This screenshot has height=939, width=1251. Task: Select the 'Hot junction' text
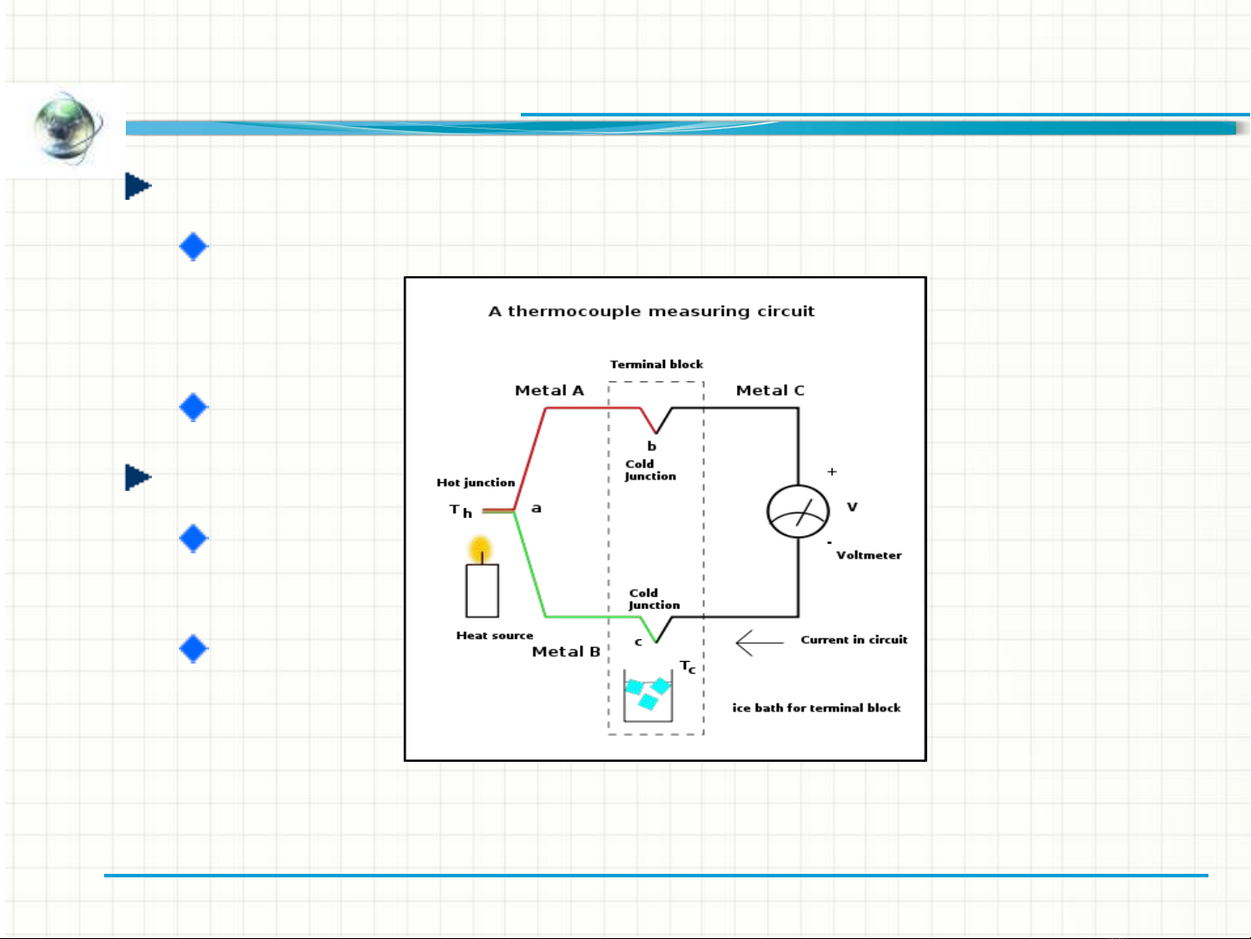click(x=476, y=482)
